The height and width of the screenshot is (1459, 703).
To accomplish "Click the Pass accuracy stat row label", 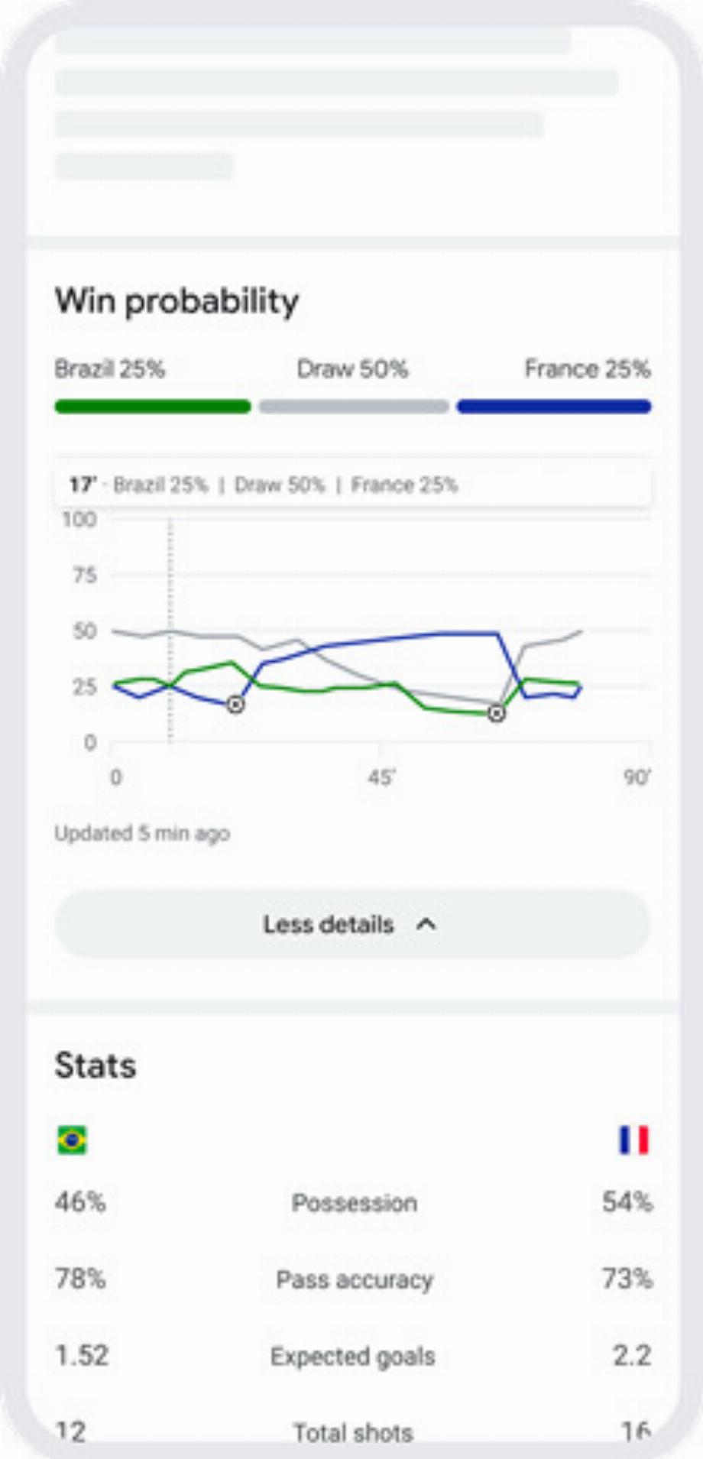I will click(x=355, y=1279).
